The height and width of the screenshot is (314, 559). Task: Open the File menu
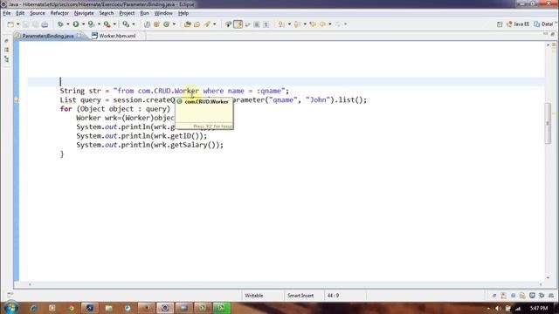pos(7,13)
